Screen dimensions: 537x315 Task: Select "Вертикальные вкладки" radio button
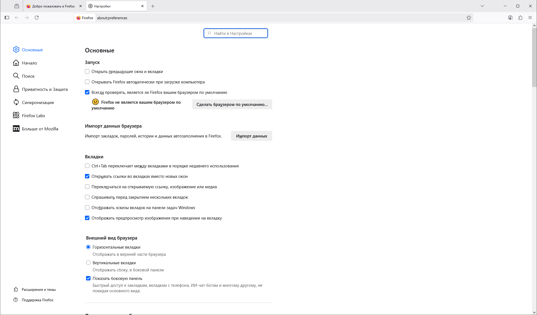[88, 263]
